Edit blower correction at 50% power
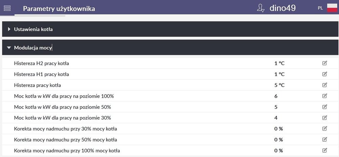The image size is (339, 157). [325, 139]
